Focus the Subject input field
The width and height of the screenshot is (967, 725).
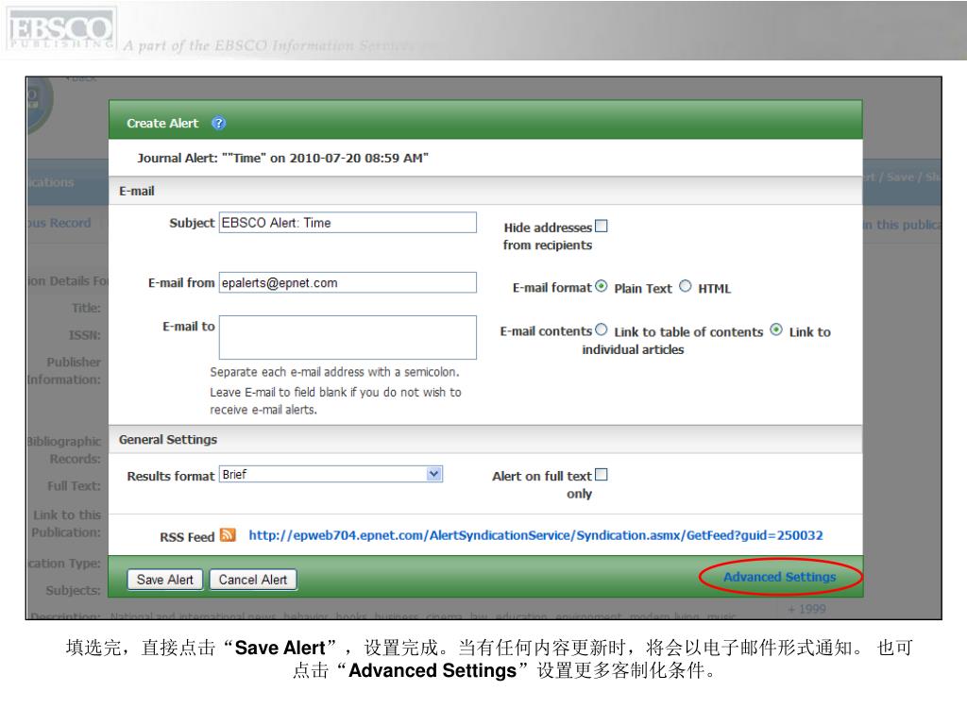click(348, 223)
